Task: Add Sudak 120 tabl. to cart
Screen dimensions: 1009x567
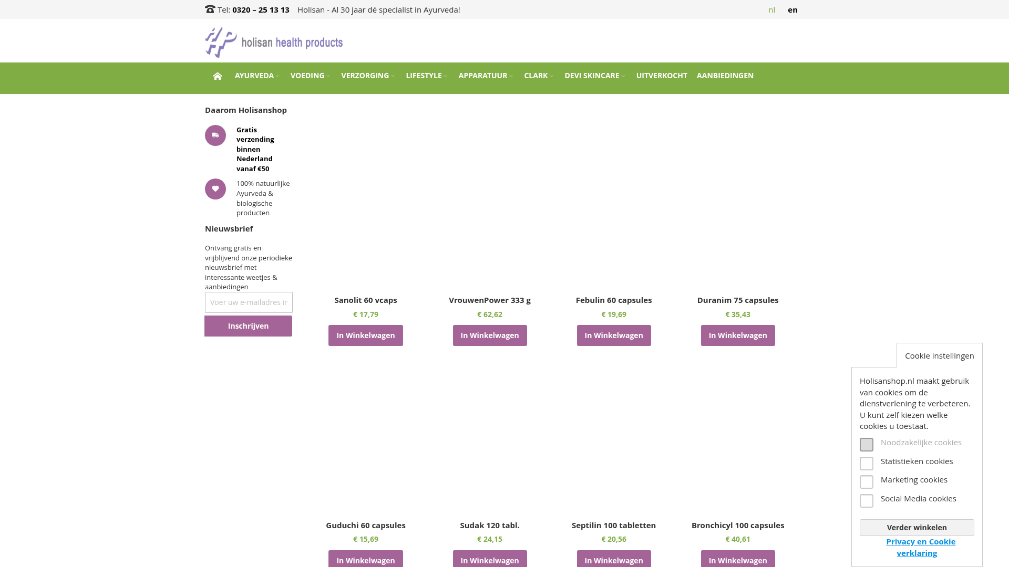Action: pos(490,559)
